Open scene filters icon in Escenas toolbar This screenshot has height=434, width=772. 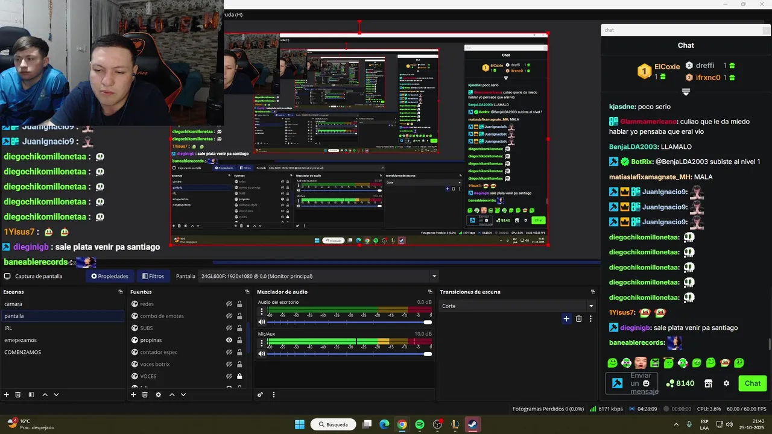click(31, 395)
